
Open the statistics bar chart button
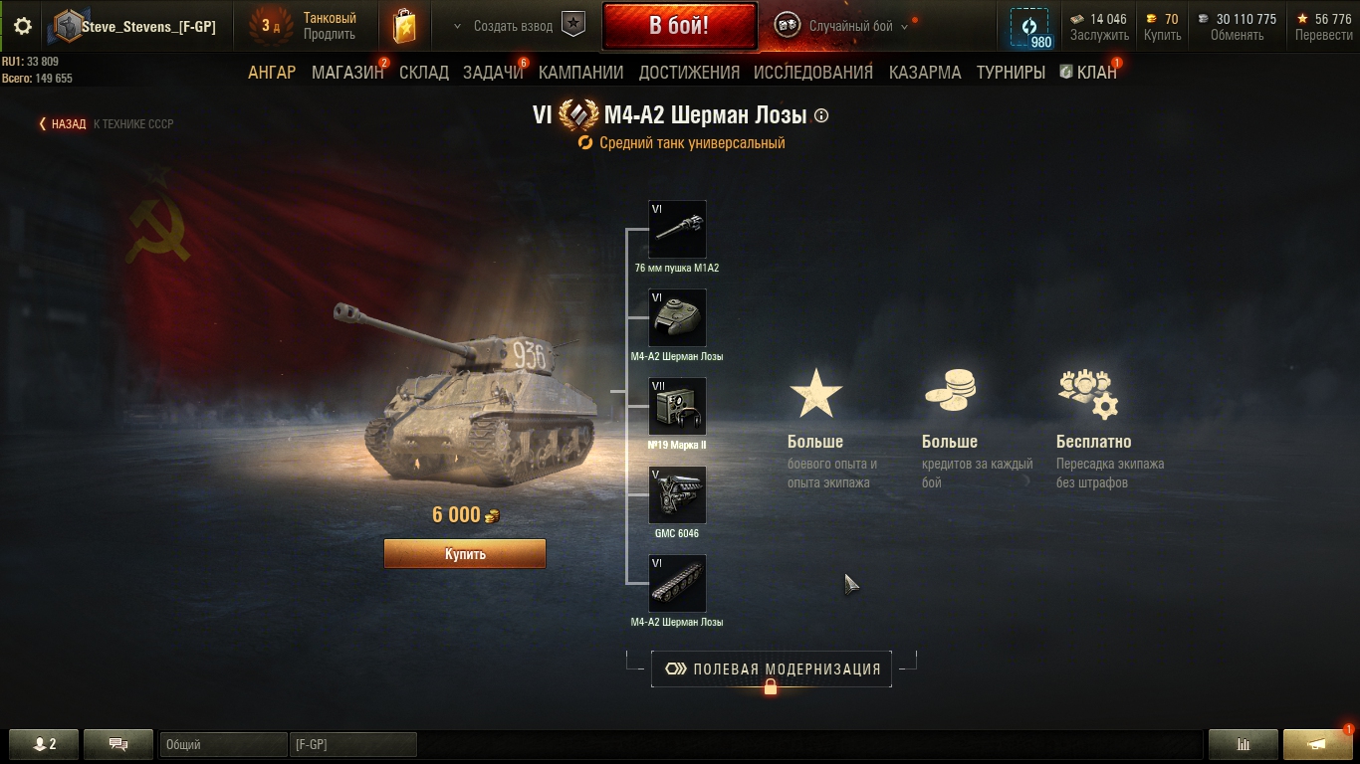[1243, 744]
